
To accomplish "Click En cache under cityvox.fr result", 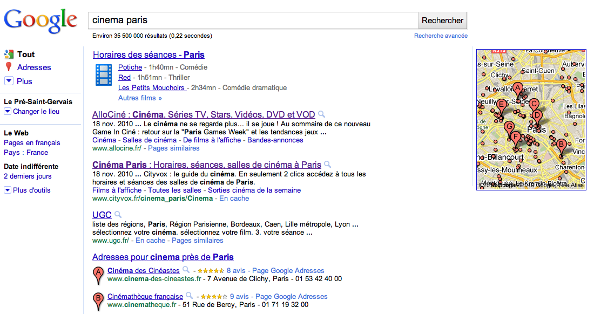I will (234, 198).
